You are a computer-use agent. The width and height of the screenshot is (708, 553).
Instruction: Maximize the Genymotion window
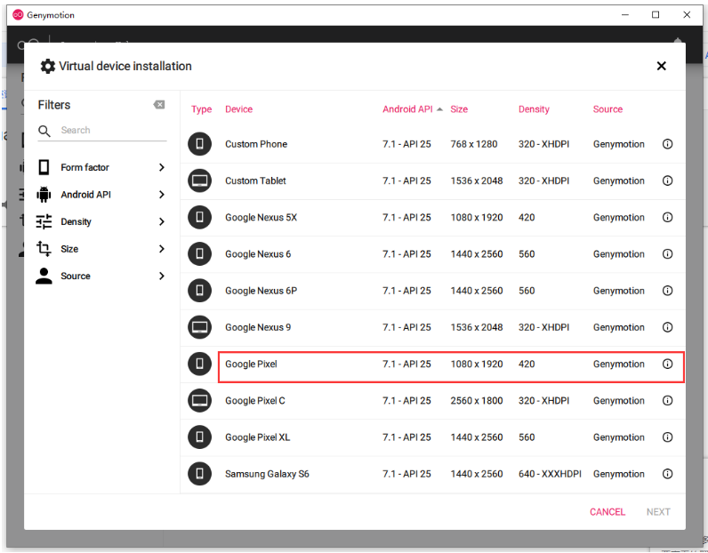656,15
